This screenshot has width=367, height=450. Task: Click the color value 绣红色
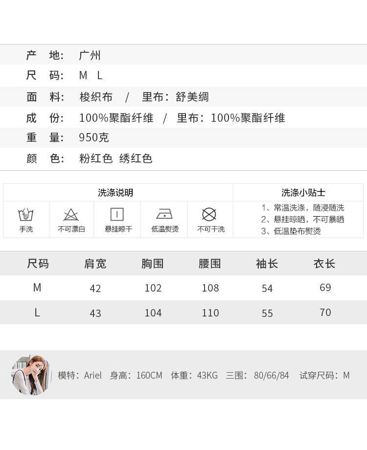(x=136, y=158)
